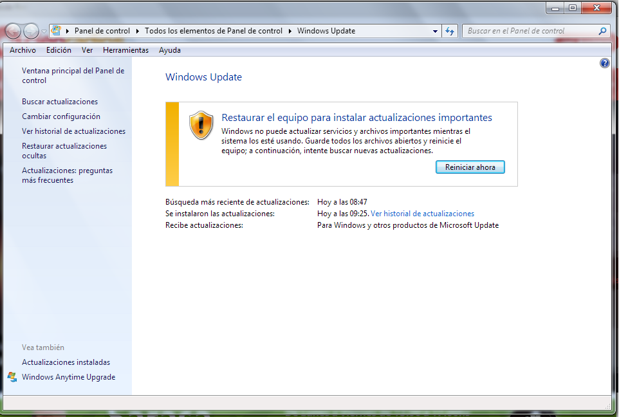
Task: Click the orange warning shield icon
Action: (x=201, y=125)
